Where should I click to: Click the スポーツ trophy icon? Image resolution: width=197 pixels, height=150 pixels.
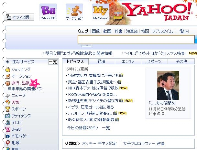click(8, 109)
